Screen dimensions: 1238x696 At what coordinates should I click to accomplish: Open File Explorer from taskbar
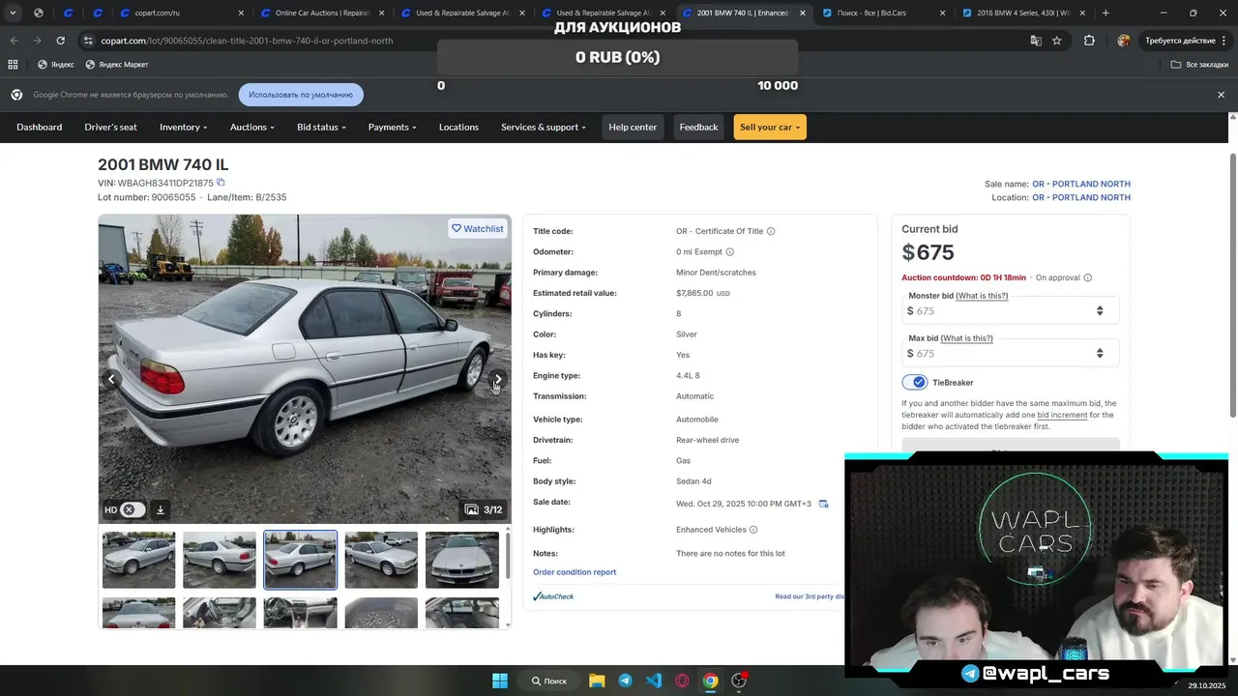597,681
